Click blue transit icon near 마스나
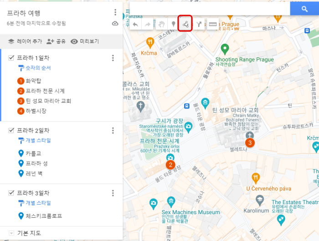Viewport: 319px width, 241px height. coord(307,31)
